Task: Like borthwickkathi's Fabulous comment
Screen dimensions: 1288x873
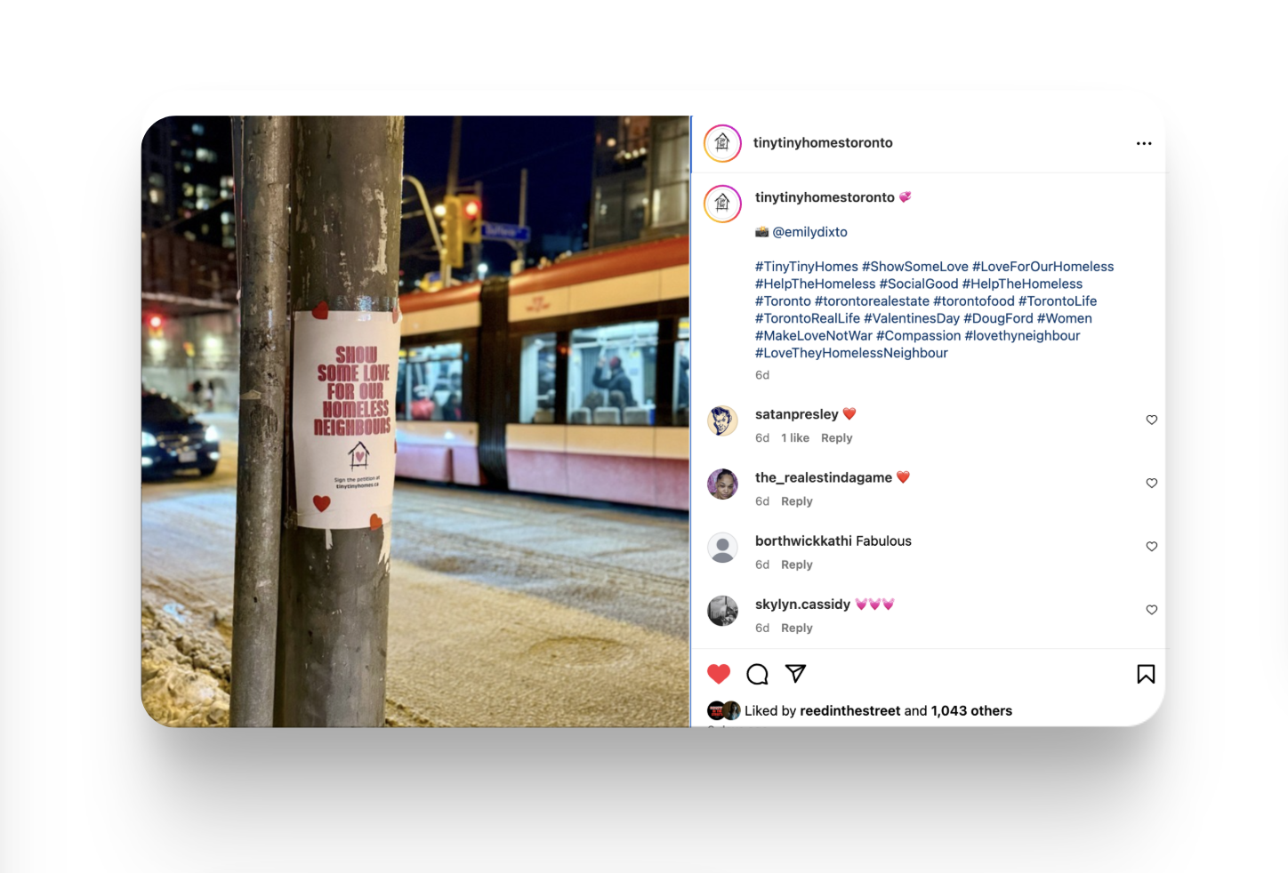Action: click(1152, 546)
